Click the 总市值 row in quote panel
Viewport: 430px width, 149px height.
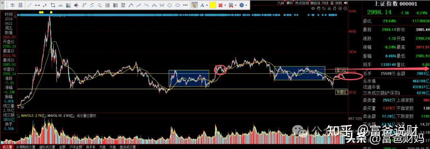(x=396, y=81)
